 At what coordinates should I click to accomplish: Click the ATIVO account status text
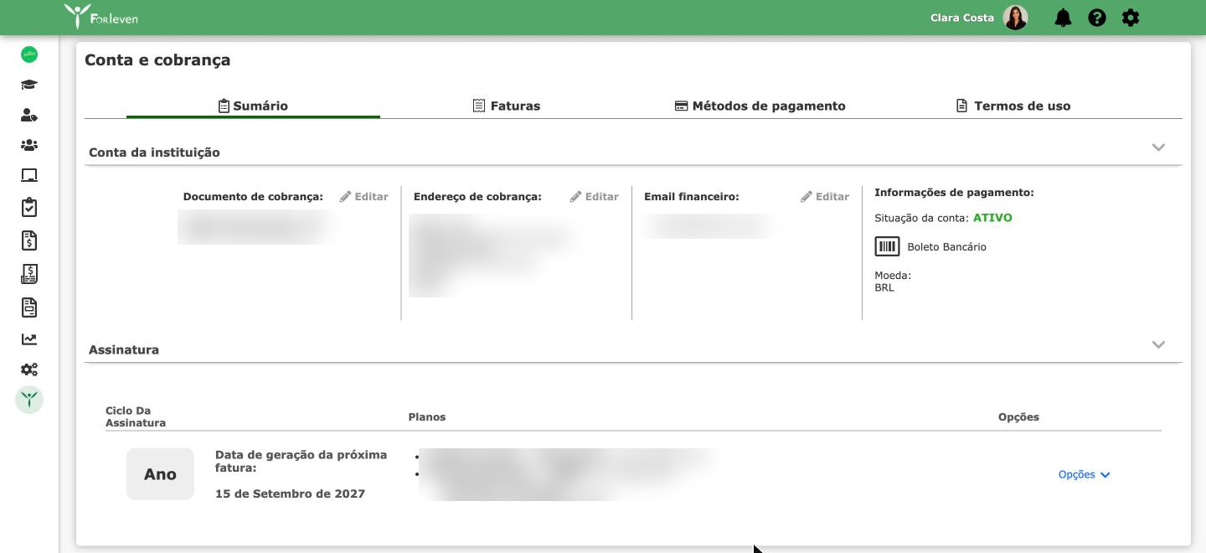click(x=992, y=218)
